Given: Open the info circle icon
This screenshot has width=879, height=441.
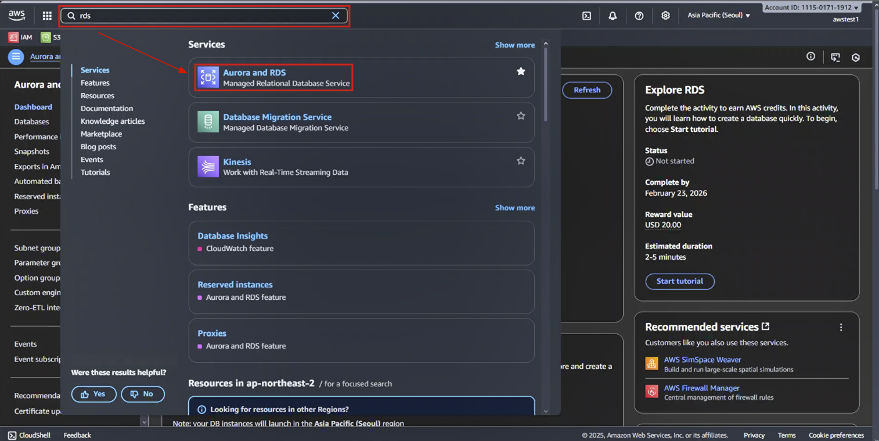Looking at the screenshot, I should point(810,56).
